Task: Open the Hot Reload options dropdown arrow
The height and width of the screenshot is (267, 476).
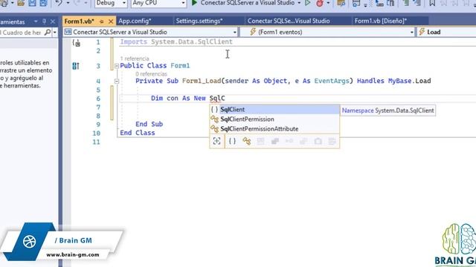Action: tap(328, 3)
